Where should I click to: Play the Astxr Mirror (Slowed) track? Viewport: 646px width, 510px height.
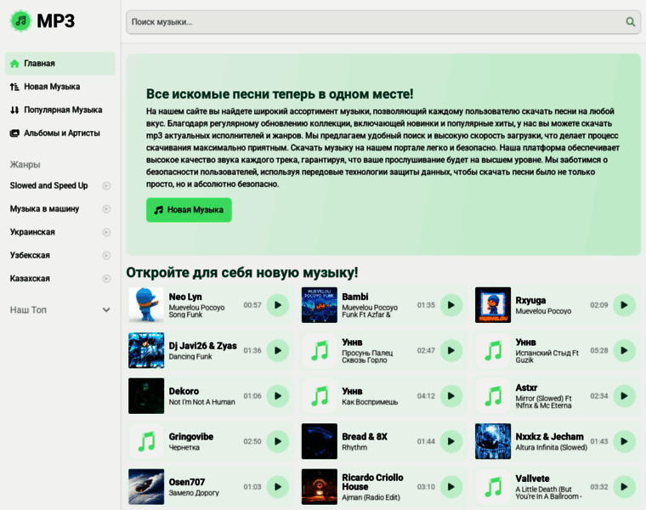click(625, 395)
